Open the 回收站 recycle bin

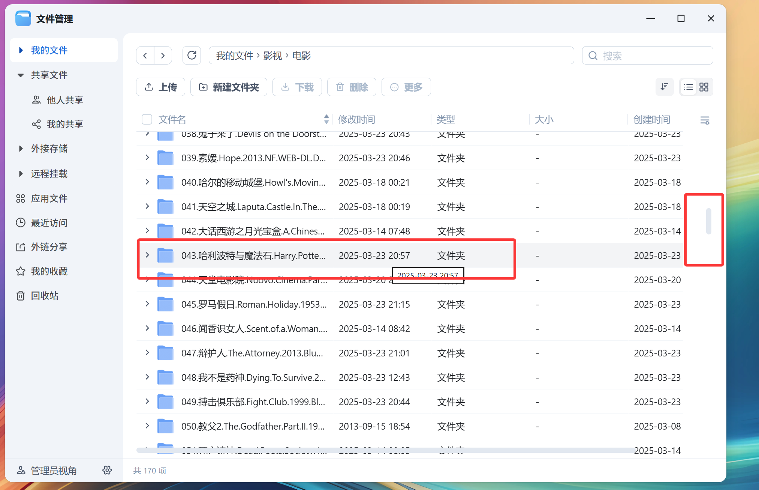coord(44,296)
